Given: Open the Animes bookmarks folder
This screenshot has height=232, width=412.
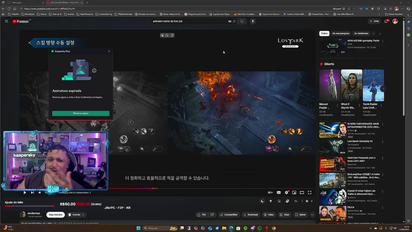Looking at the screenshot, I should click(x=69, y=14).
